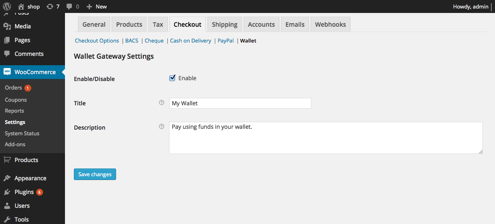The image size is (495, 224).
Task: Click the WordPress logo icon
Action: [x=7, y=6]
